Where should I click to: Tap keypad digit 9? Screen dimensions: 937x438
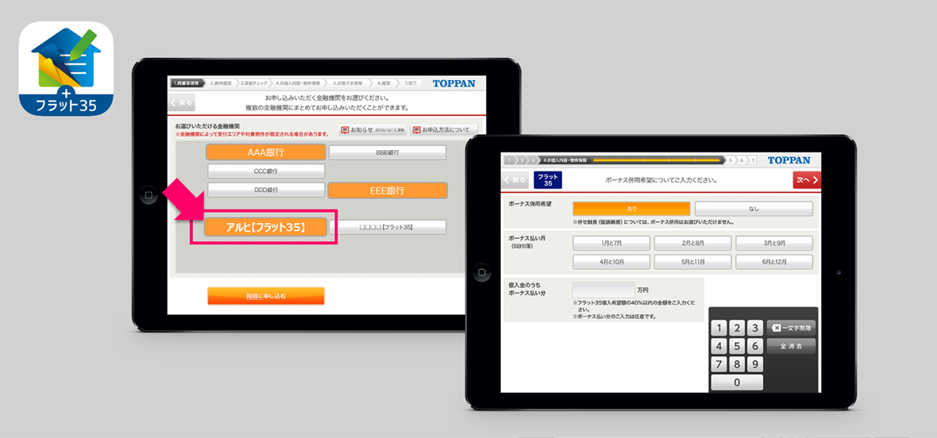tap(755, 364)
